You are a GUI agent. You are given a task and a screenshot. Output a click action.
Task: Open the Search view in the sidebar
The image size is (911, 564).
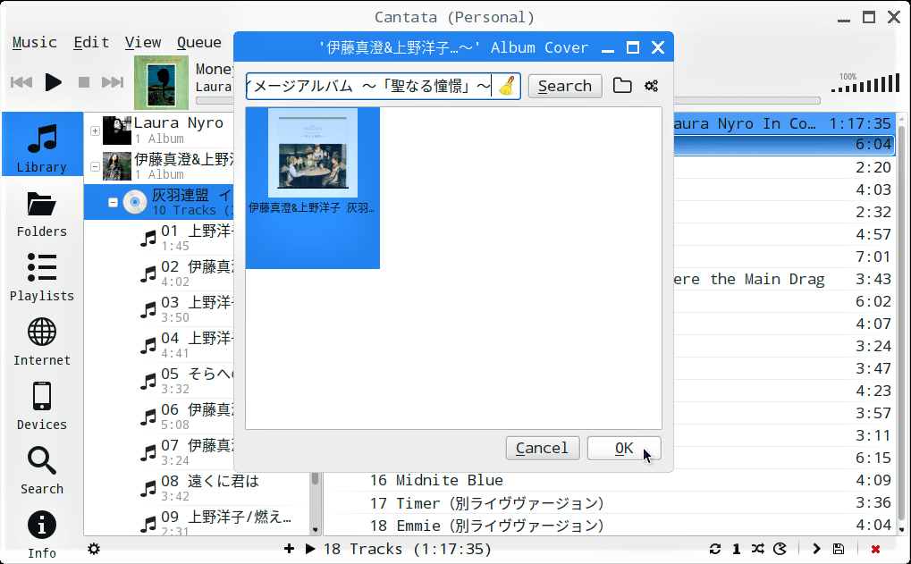(42, 471)
